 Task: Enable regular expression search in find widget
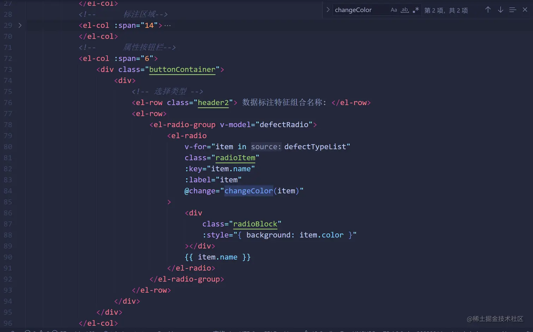click(415, 10)
